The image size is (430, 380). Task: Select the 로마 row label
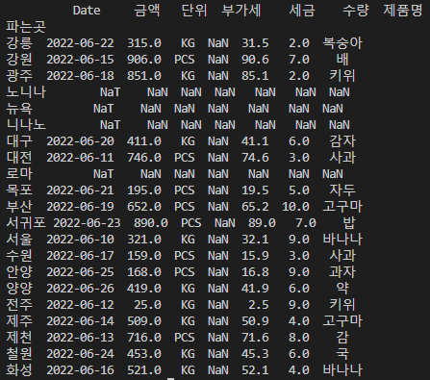click(19, 174)
